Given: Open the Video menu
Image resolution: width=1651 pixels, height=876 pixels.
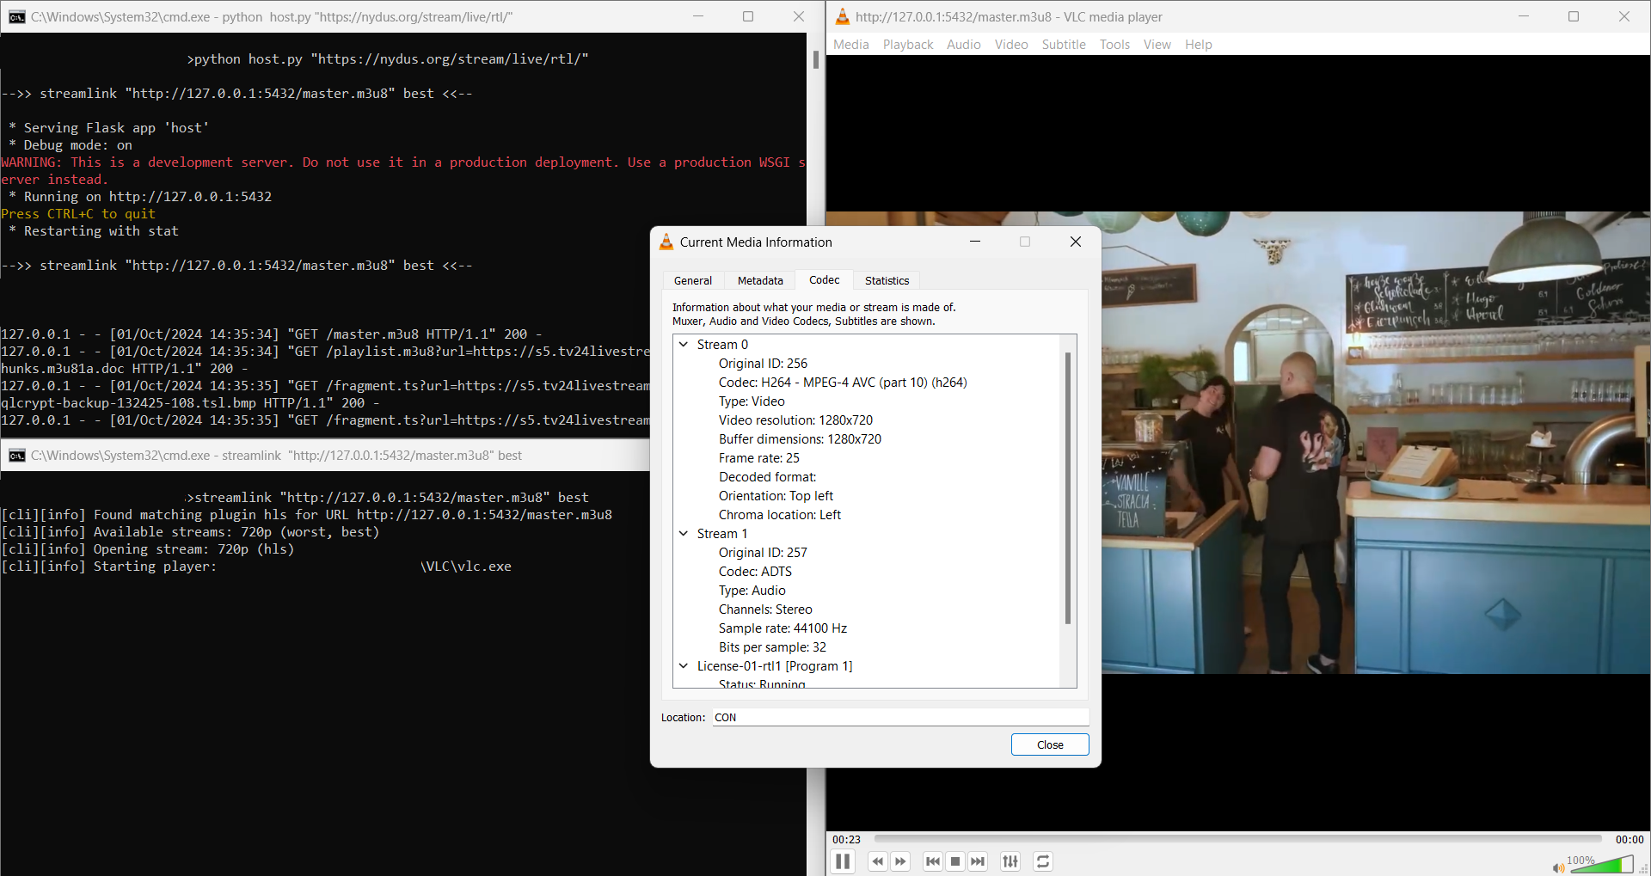Looking at the screenshot, I should click(1011, 45).
